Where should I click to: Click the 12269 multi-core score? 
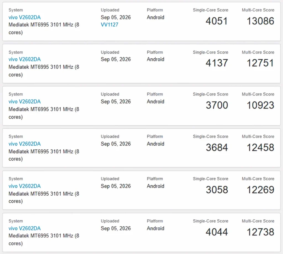pyautogui.click(x=260, y=190)
